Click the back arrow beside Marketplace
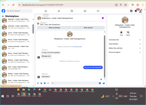Image resolution: width=146 pixels, height=105 pixels. 3,16
